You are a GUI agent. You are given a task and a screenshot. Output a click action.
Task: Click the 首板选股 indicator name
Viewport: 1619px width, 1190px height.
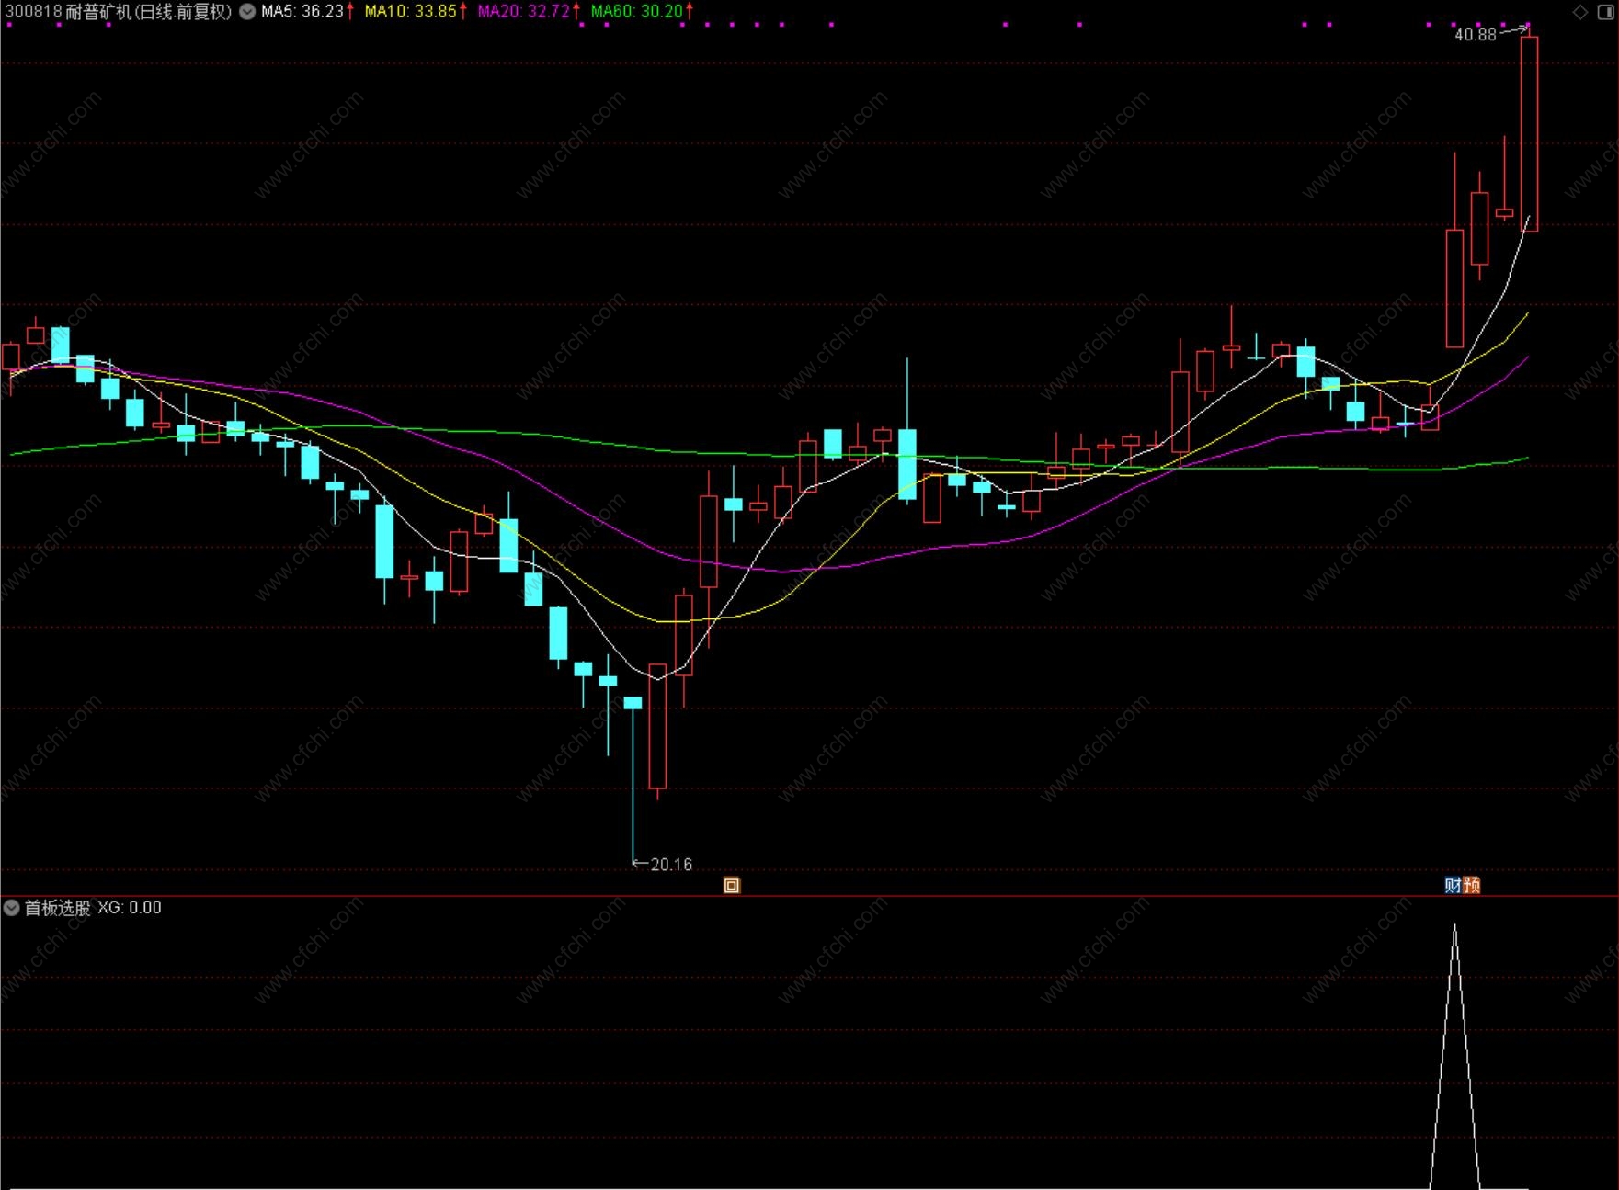click(57, 908)
